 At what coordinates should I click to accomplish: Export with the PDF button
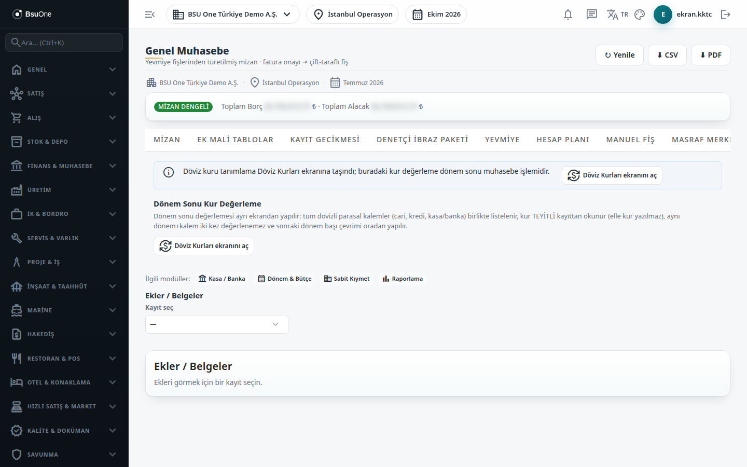[x=711, y=55]
